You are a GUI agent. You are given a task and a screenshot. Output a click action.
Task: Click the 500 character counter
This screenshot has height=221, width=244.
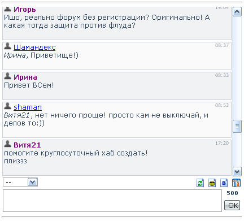(233, 193)
